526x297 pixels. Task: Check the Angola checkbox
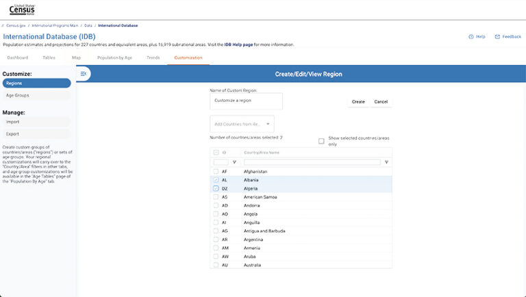coord(216,214)
